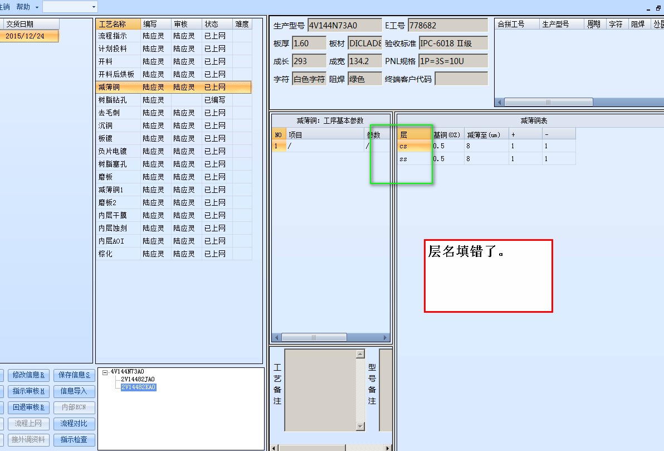Click the 验收标准 field IPC-6018

point(453,43)
